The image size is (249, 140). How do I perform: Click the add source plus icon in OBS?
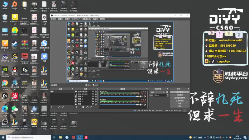[76, 107]
